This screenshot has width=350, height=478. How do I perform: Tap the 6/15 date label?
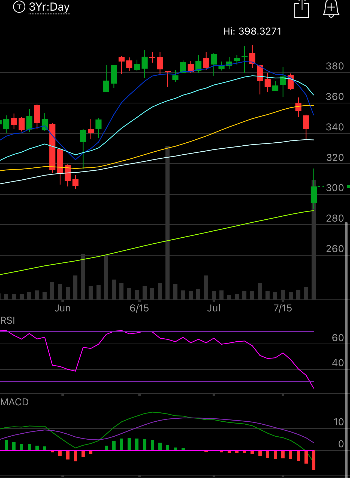point(139,308)
